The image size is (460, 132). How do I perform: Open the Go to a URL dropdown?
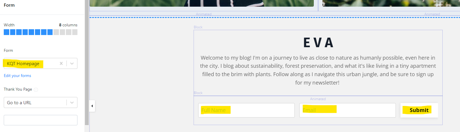tap(40, 102)
